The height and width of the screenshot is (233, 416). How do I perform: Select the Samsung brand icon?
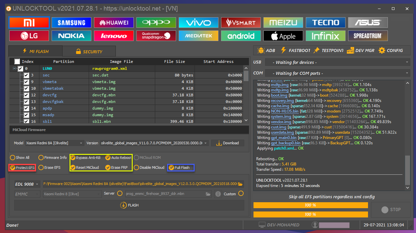[x=71, y=23]
